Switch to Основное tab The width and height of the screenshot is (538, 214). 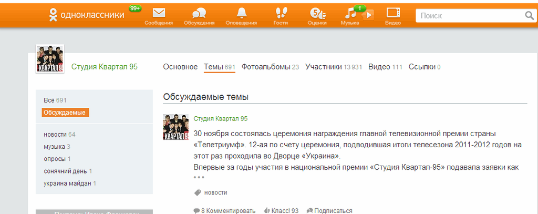[x=180, y=67]
